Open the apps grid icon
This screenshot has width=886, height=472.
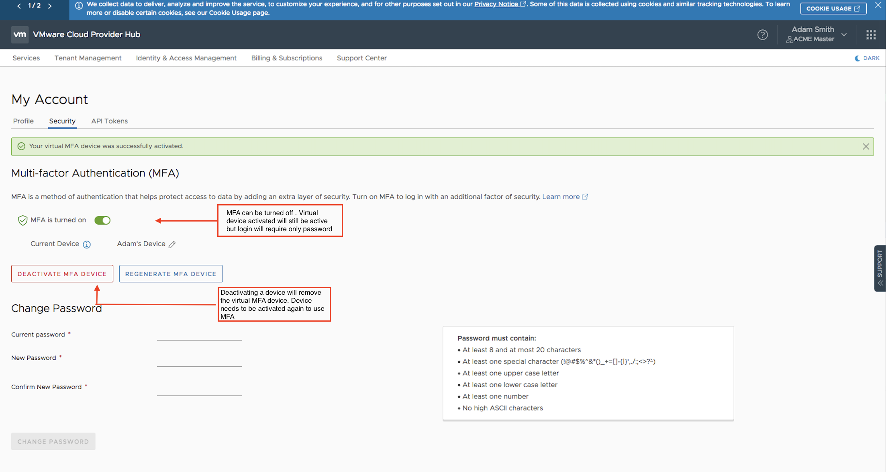tap(871, 35)
